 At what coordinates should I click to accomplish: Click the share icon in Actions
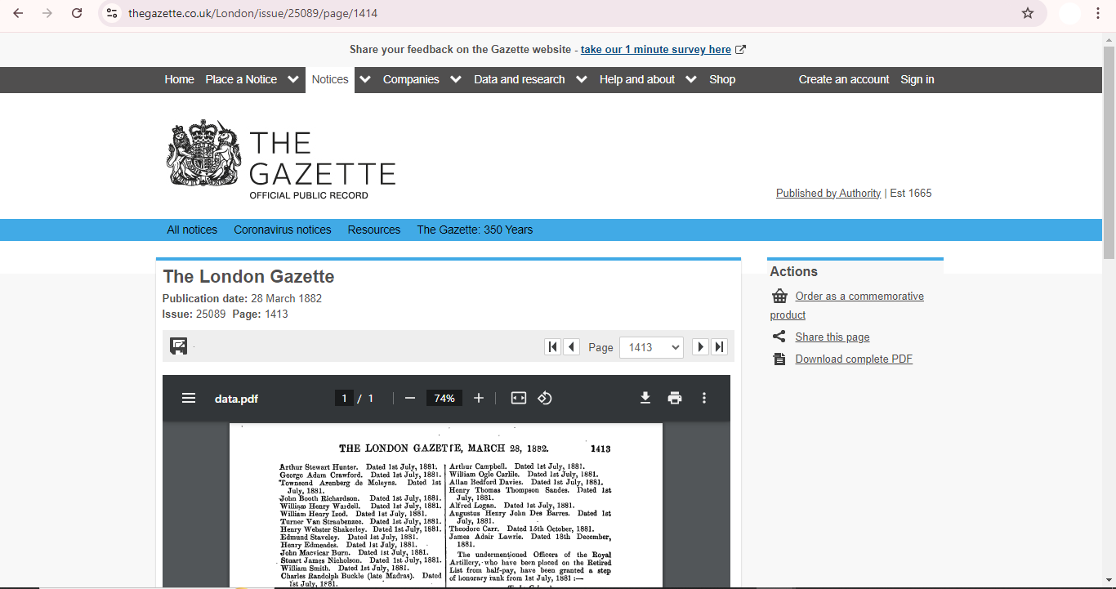[x=779, y=337]
